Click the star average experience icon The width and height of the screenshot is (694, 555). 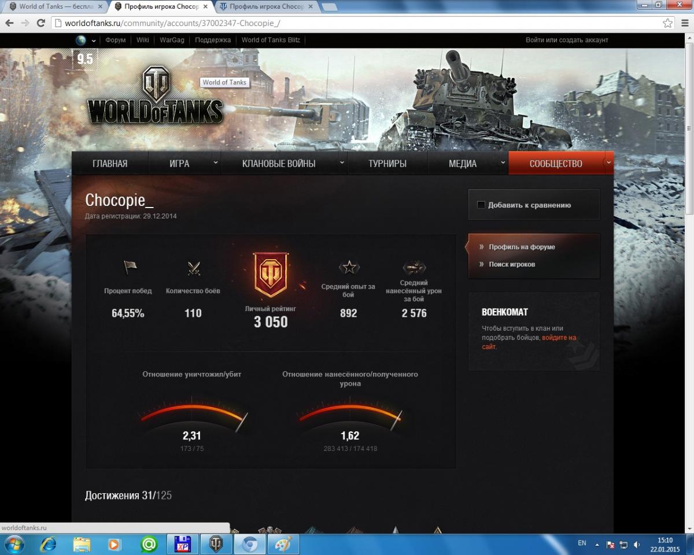[349, 267]
